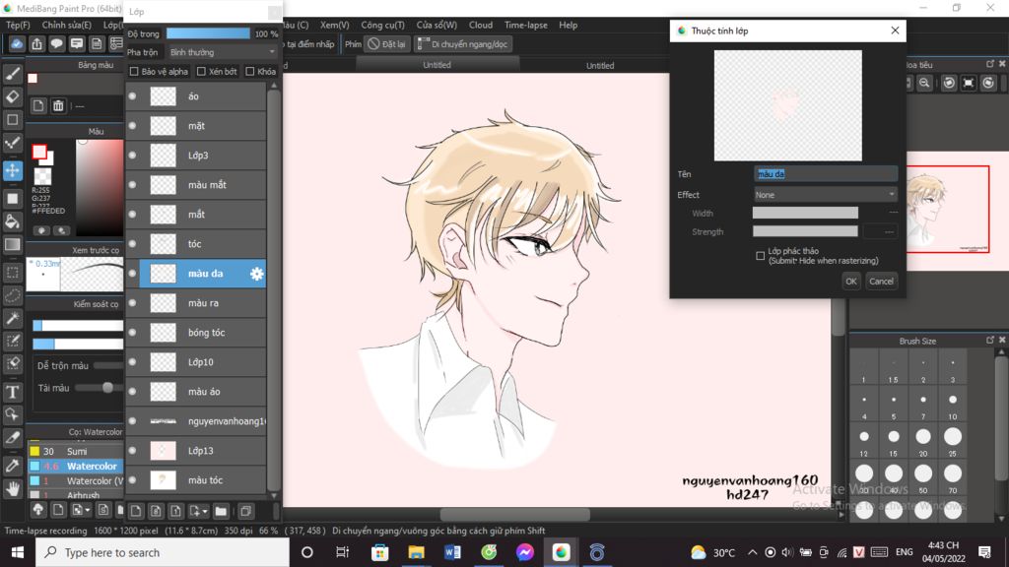Viewport: 1009px width, 567px height.
Task: Click foreground color swatch
Action: click(39, 152)
